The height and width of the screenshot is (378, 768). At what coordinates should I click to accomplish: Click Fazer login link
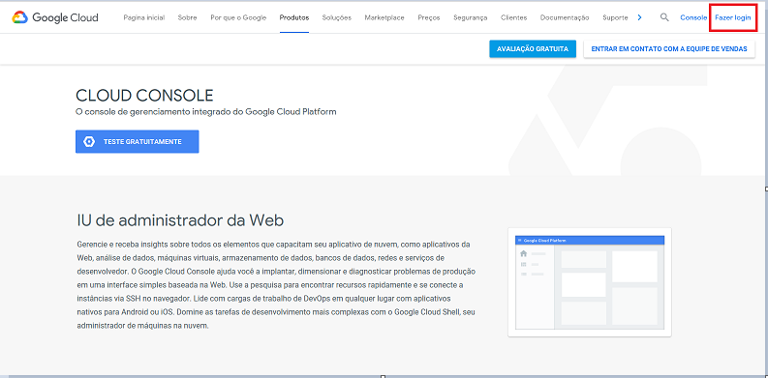733,17
